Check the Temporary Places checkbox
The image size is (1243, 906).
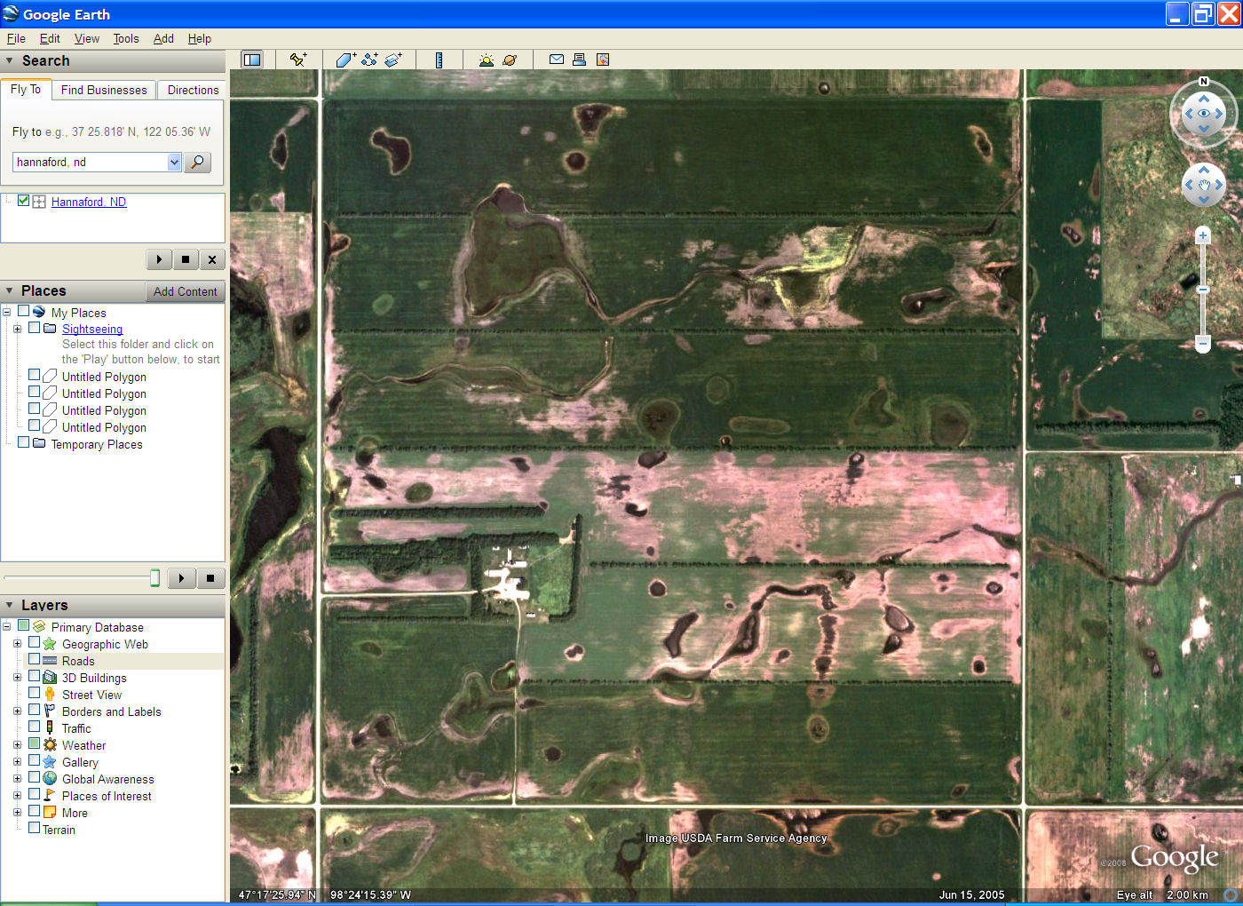pyautogui.click(x=24, y=442)
